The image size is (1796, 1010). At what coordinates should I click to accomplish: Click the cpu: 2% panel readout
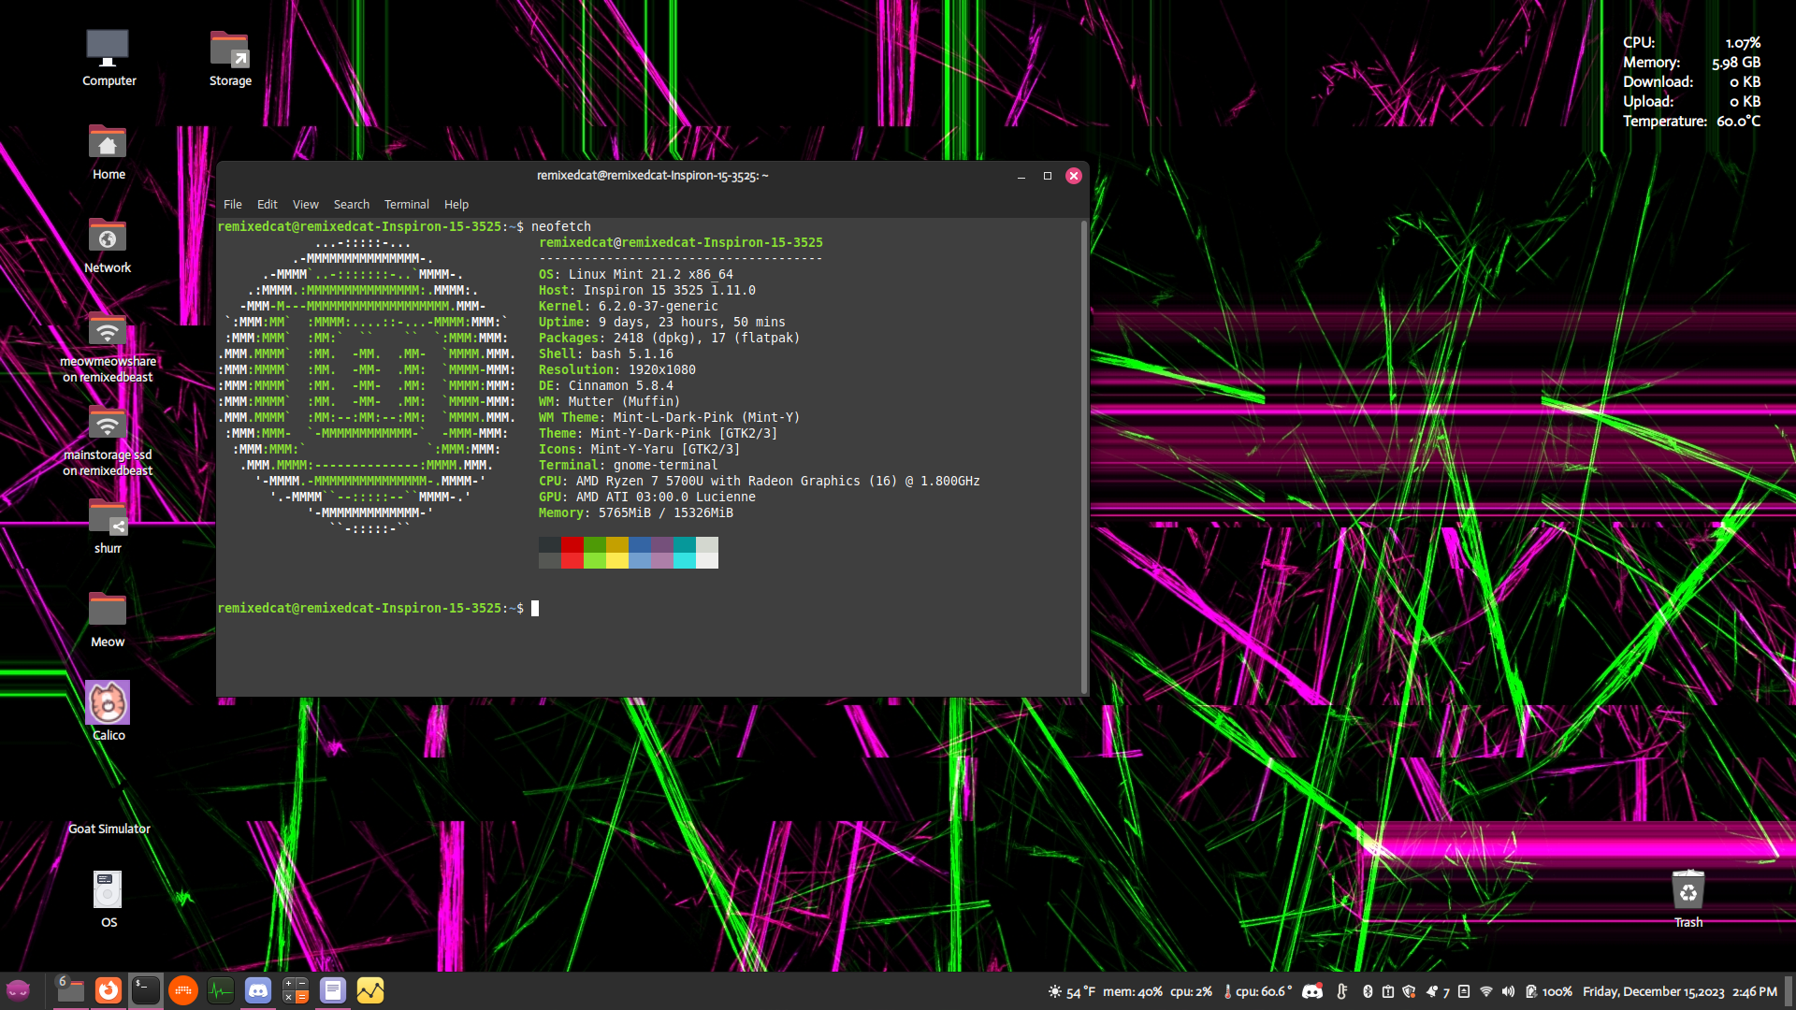(1191, 991)
